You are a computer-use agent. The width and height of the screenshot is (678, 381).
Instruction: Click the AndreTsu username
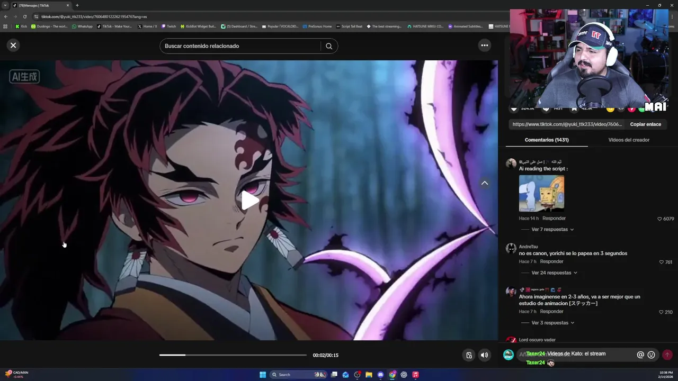528,247
